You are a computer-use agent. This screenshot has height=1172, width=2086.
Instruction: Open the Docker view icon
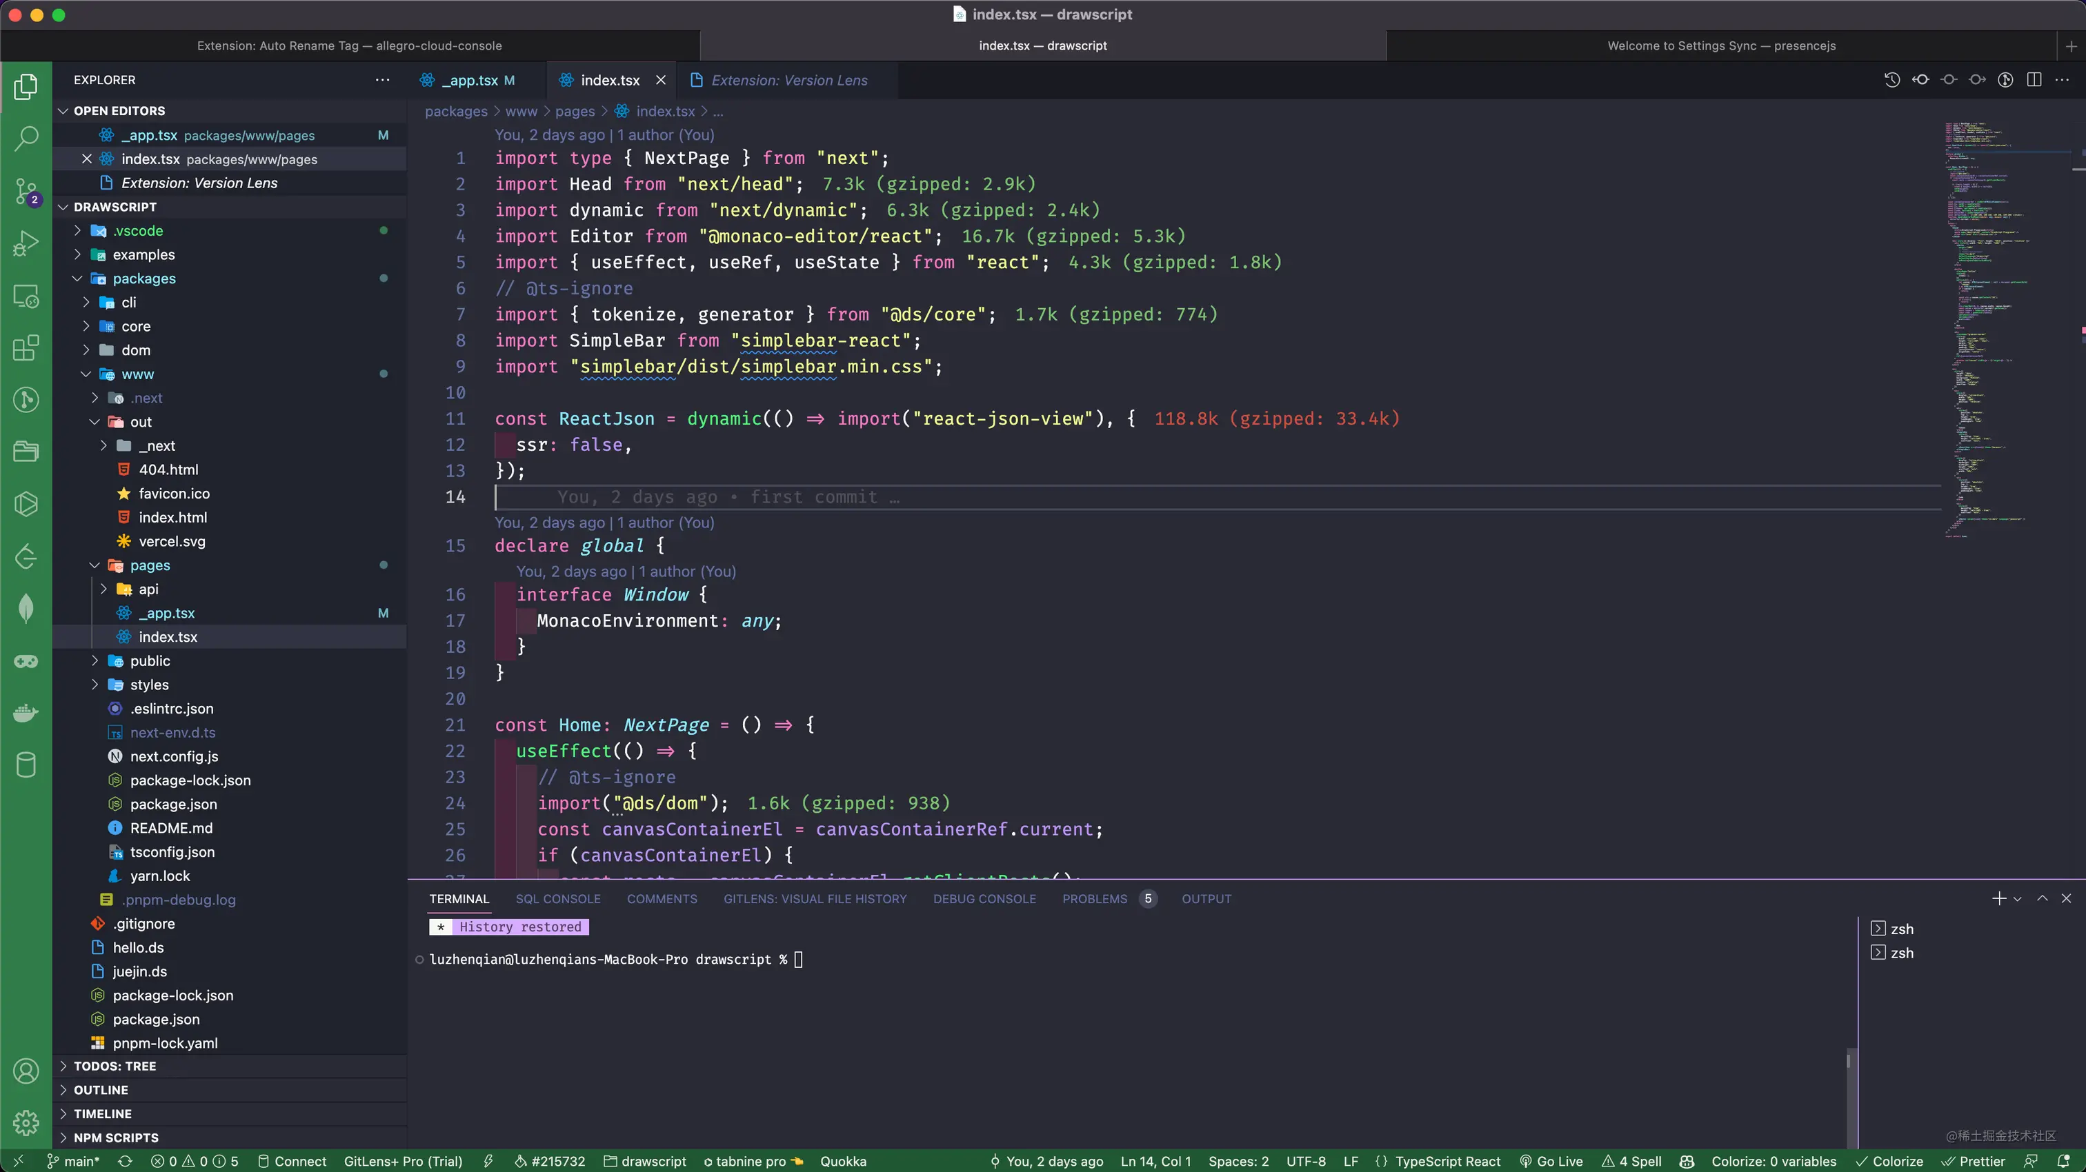point(26,713)
